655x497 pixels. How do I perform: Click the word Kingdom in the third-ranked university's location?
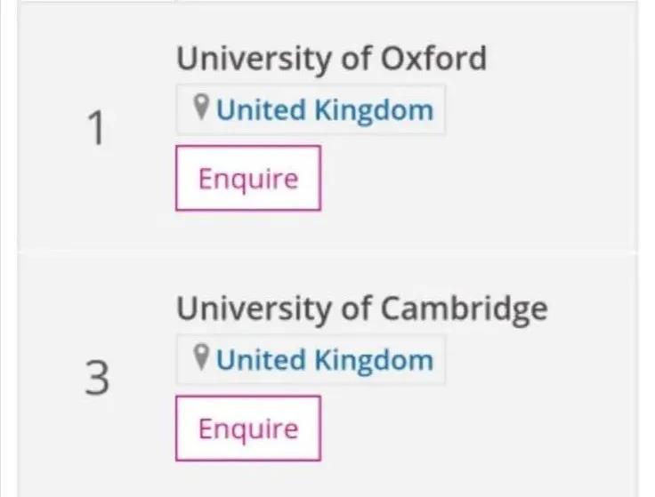click(374, 361)
